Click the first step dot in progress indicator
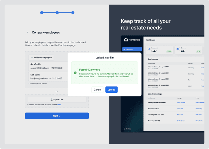Image resolution: width=209 pixels, height=149 pixels. click(x=42, y=13)
